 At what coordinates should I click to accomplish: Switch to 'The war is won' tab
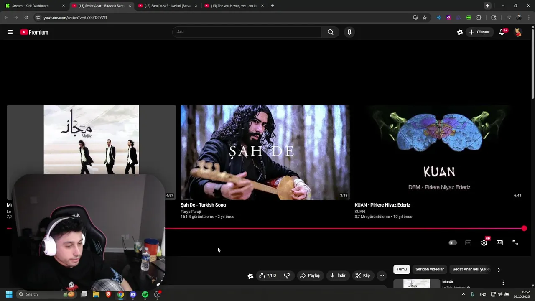click(x=234, y=6)
